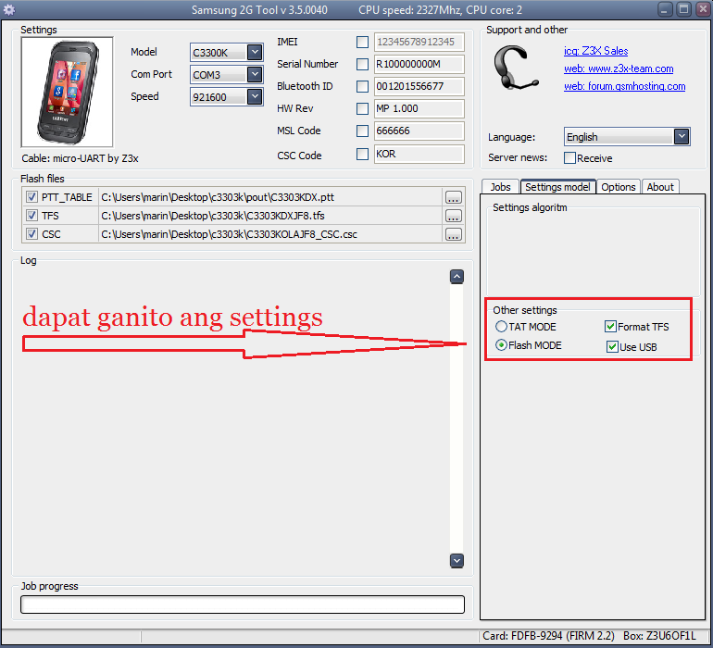Click the gear icon in title bar
713x648 pixels.
(10, 9)
